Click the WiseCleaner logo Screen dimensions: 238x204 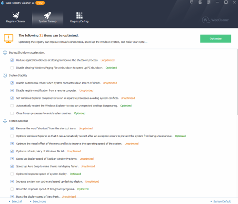tap(216, 20)
